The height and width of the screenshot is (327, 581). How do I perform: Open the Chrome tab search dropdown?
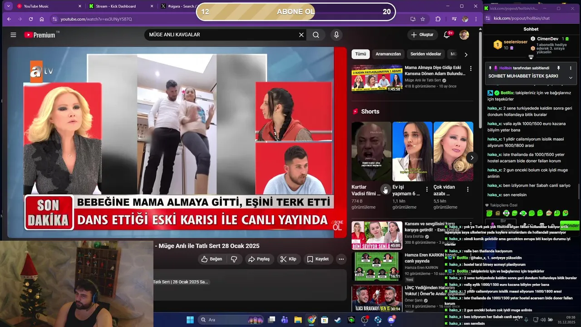8,6
